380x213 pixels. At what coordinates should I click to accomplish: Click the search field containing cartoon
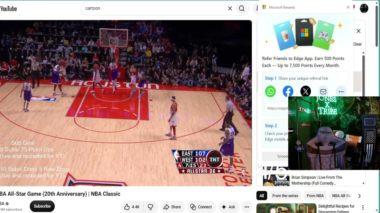154,9
